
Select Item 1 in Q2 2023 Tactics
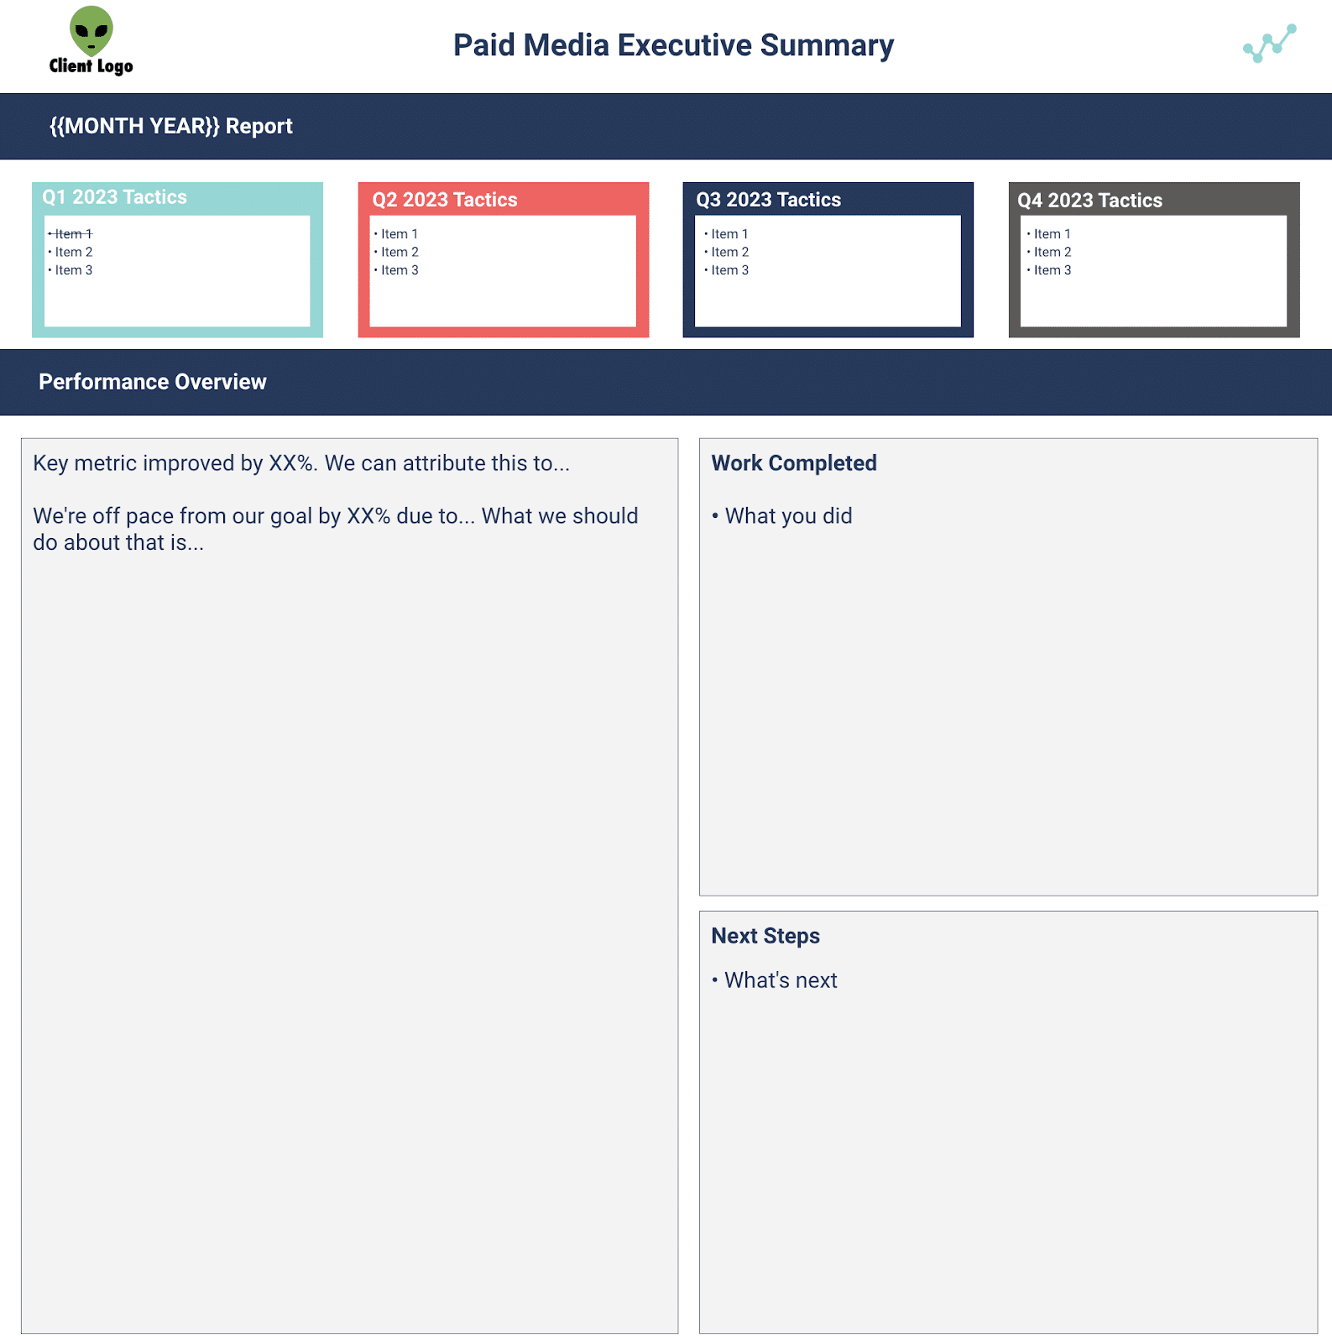pyautogui.click(x=396, y=234)
